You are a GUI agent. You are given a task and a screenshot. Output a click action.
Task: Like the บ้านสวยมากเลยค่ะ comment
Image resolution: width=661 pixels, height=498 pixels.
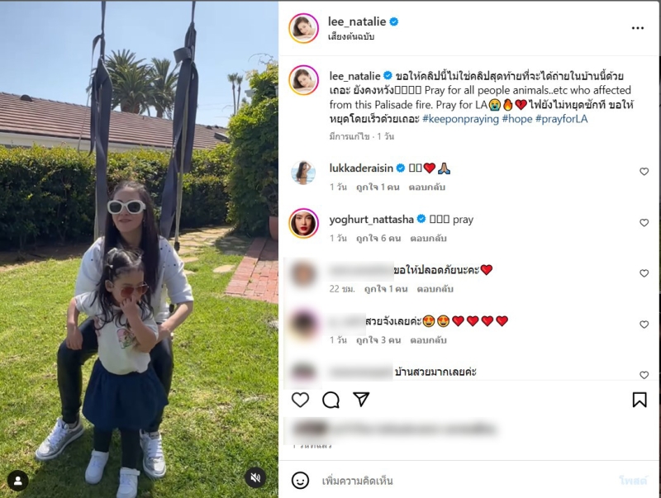click(x=644, y=375)
